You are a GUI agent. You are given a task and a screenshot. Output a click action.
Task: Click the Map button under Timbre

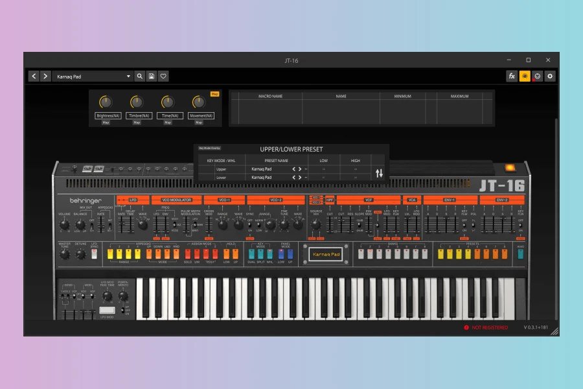coord(137,123)
